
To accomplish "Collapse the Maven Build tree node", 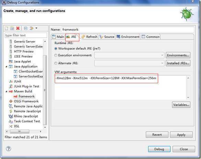I will (x=7, y=91).
